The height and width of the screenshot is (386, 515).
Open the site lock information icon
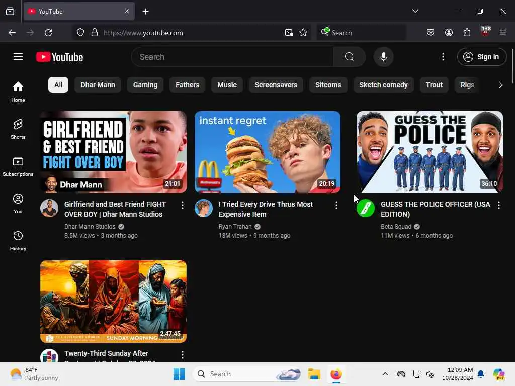pos(95,33)
